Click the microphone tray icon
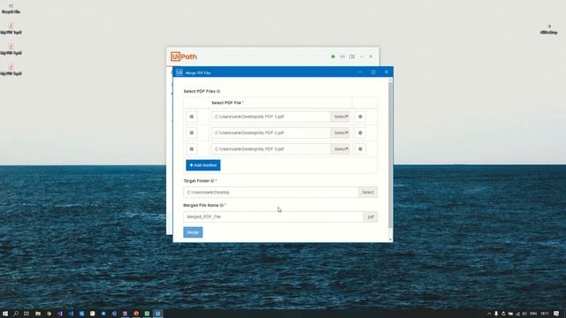The width and height of the screenshot is (566, 318). point(496,314)
